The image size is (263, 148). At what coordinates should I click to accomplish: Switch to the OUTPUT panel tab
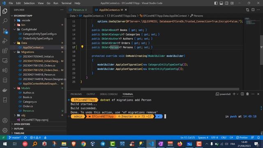[x=91, y=94]
